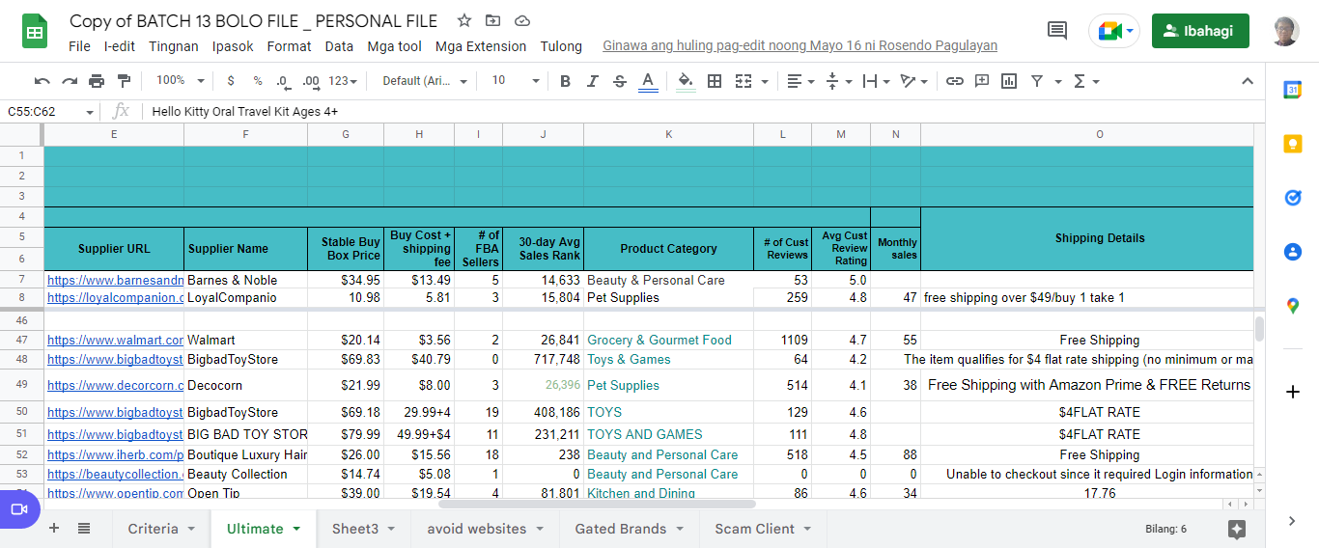Increase decimal places

click(311, 81)
